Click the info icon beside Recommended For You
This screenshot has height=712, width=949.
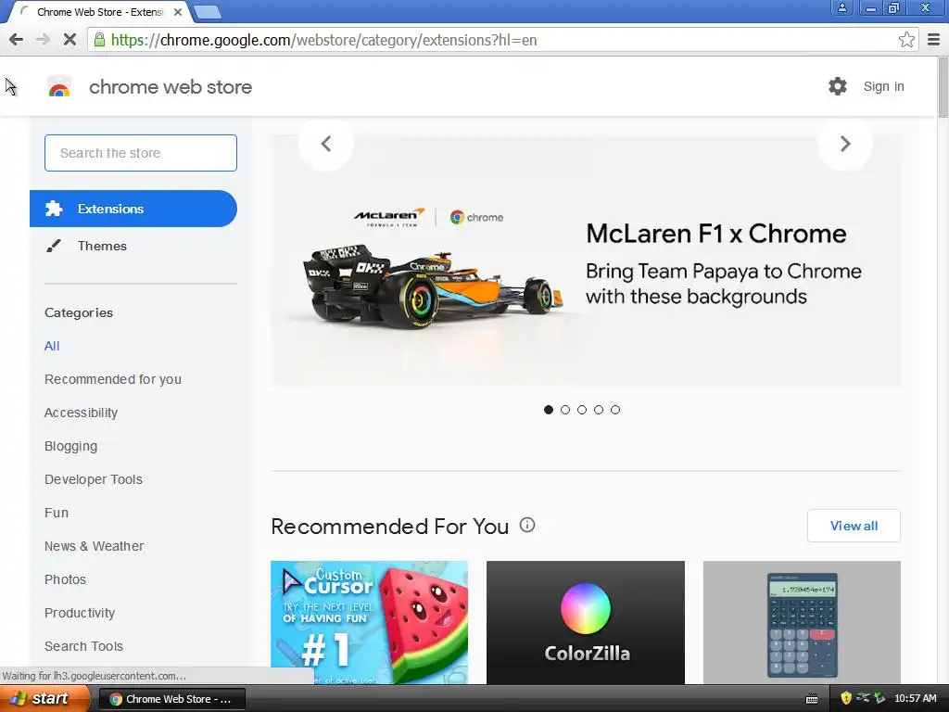click(527, 525)
